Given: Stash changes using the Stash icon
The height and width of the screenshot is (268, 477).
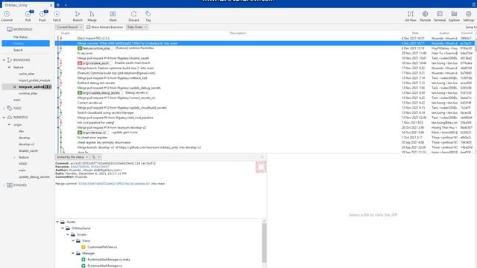Looking at the screenshot, I should [113, 14].
